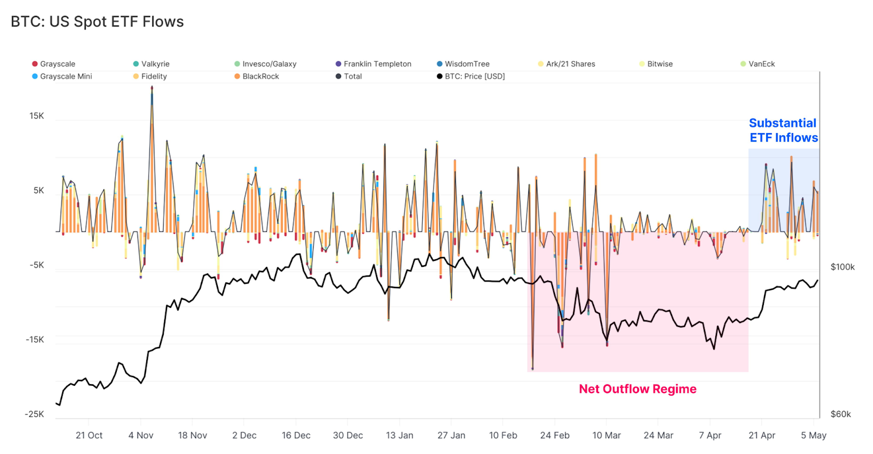Click the Net Outflow Regime annotation
This screenshot has width=873, height=454.
(637, 389)
